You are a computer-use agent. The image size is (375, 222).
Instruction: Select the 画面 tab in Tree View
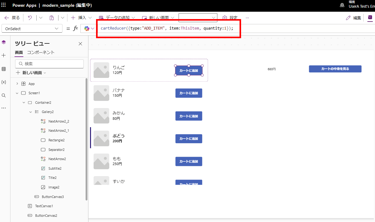(x=19, y=53)
